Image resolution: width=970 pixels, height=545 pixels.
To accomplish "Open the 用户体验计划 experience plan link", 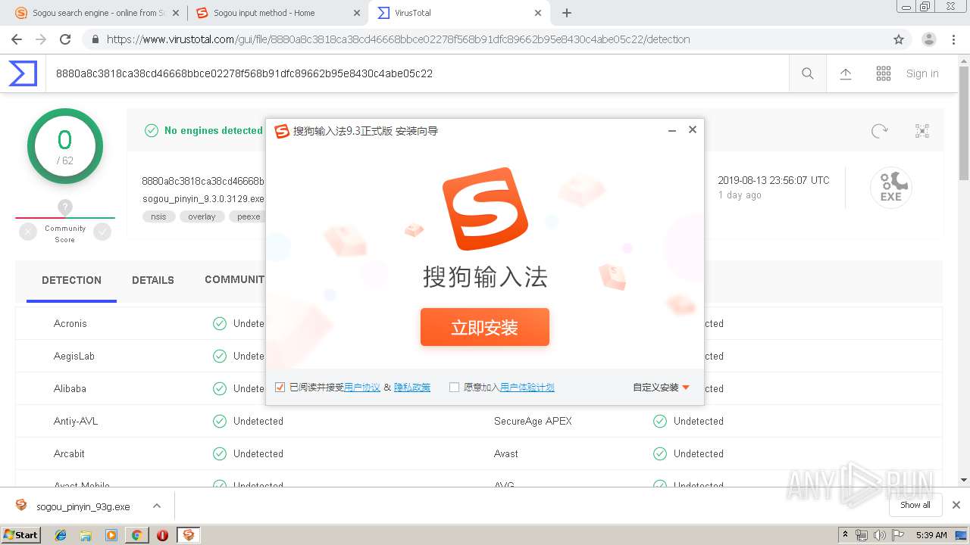I will pyautogui.click(x=527, y=387).
